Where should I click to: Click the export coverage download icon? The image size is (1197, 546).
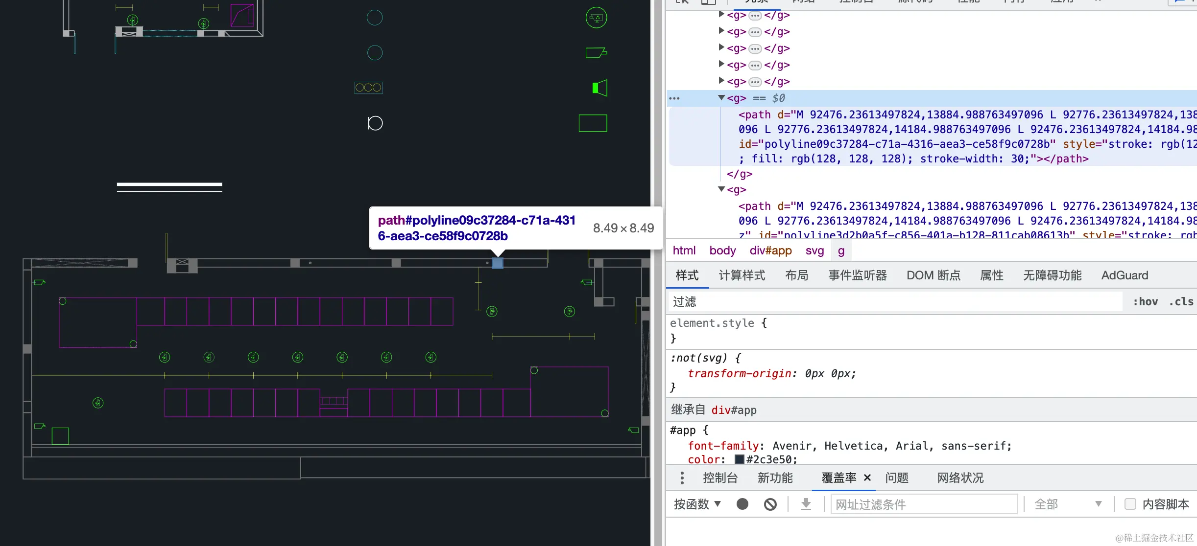806,504
